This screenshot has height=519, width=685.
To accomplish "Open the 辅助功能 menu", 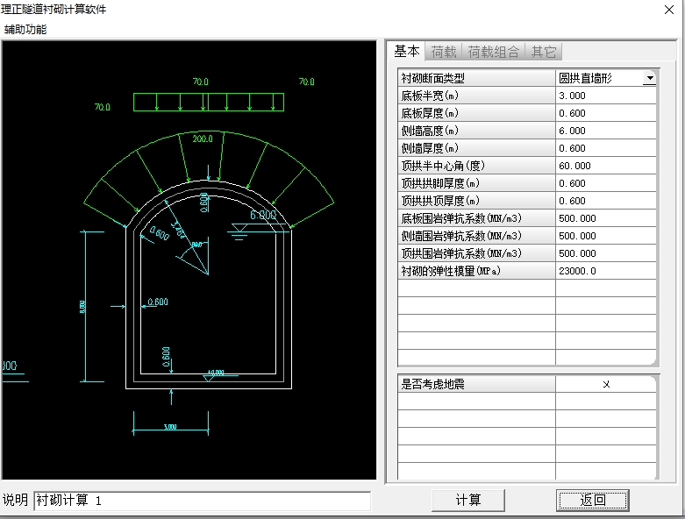I will tap(25, 29).
